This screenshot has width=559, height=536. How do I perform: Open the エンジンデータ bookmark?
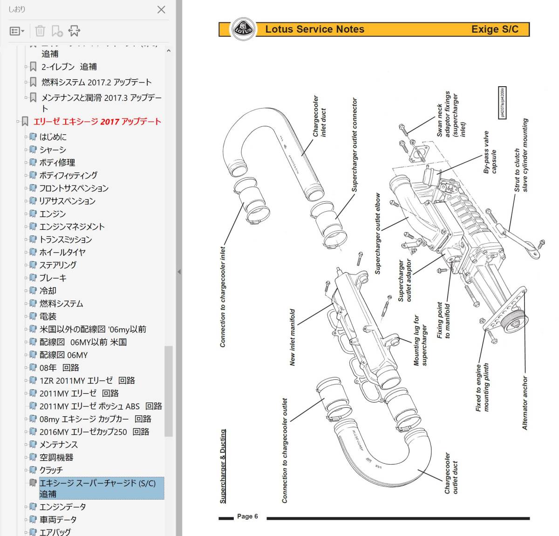(x=62, y=507)
